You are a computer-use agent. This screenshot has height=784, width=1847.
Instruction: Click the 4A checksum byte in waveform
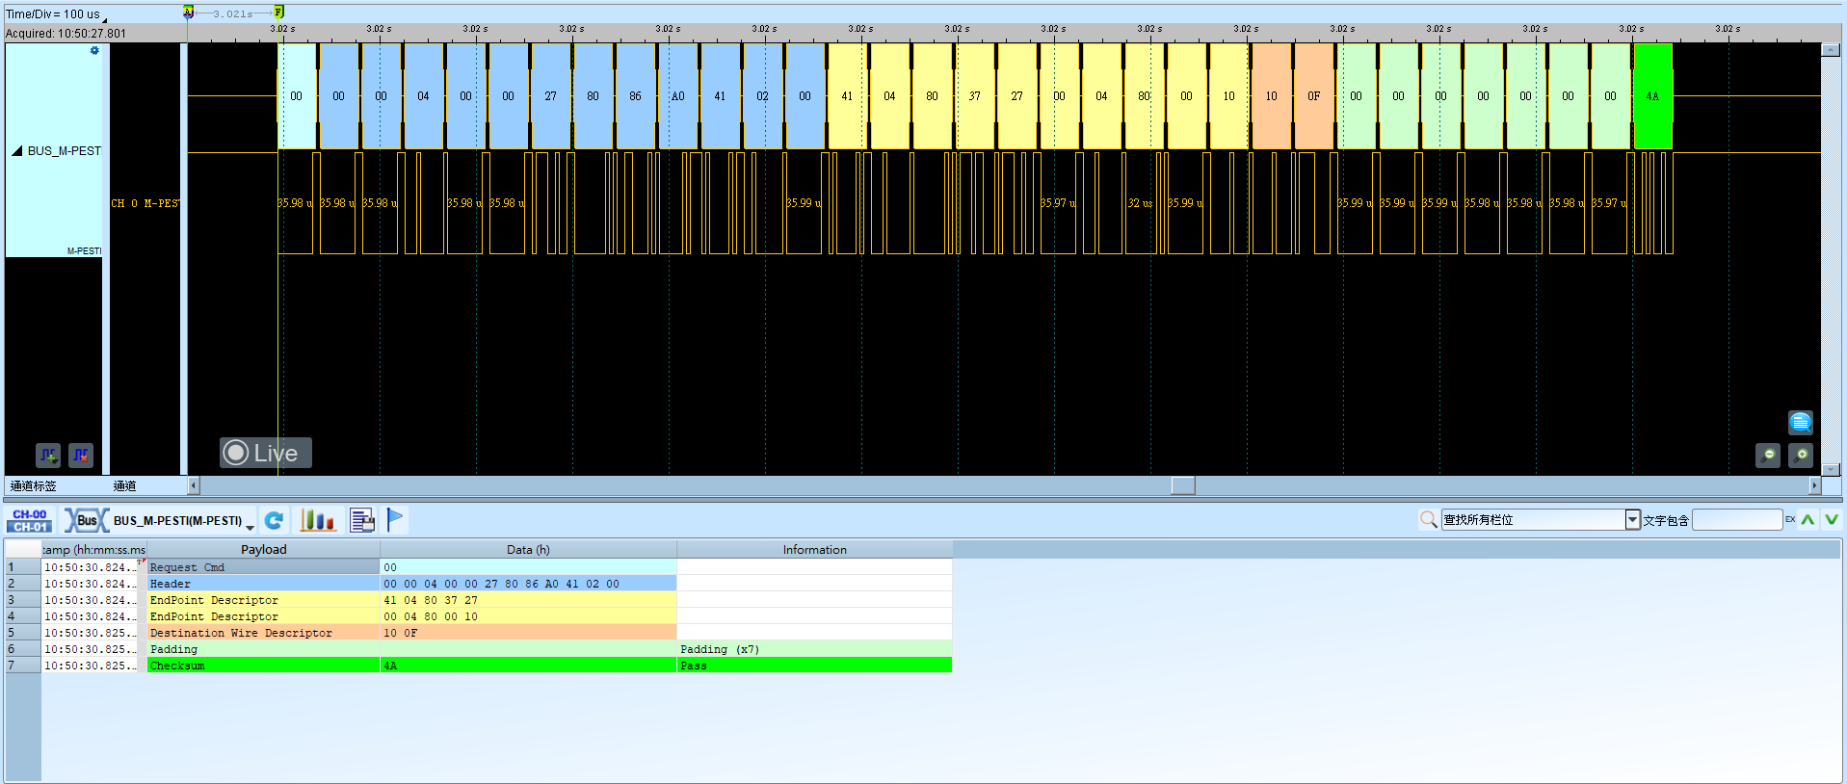click(1652, 96)
